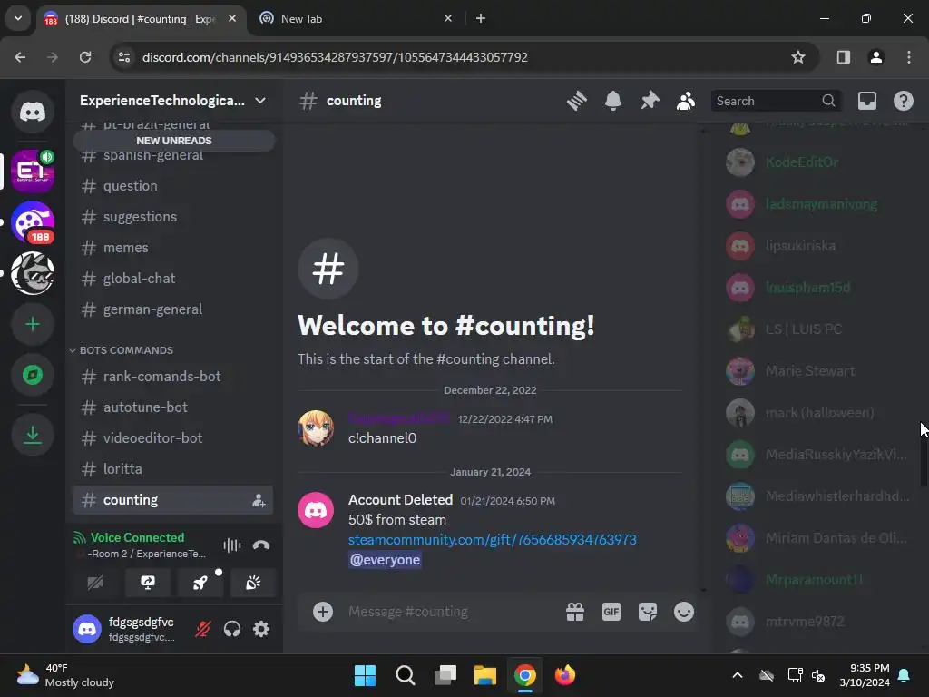Image resolution: width=929 pixels, height=697 pixels.
Task: Open GIF picker
Action: coord(611,612)
